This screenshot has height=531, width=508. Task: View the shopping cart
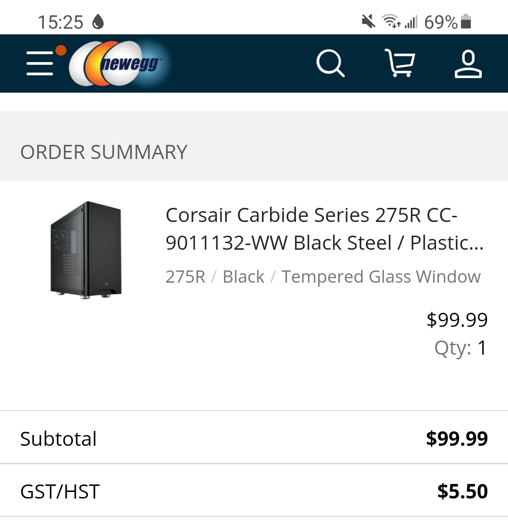click(400, 63)
